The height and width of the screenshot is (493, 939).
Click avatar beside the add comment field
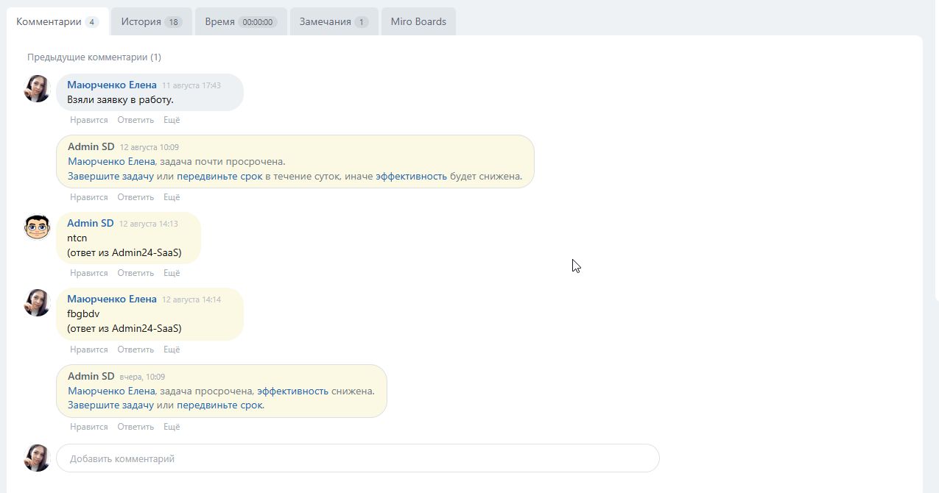click(x=37, y=458)
